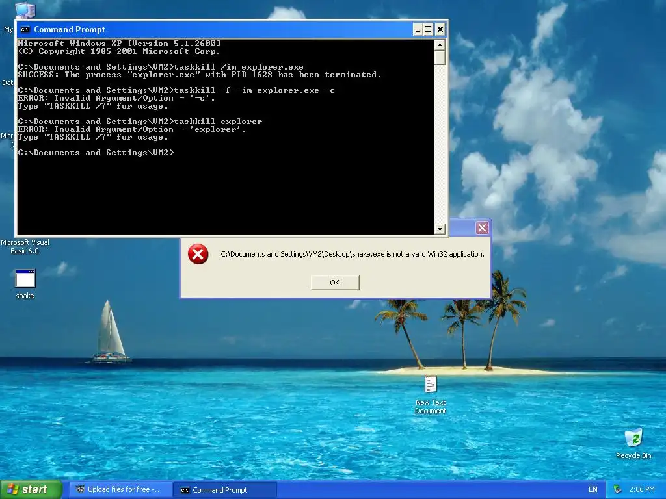
Task: Open the Start menu
Action: coord(31,489)
